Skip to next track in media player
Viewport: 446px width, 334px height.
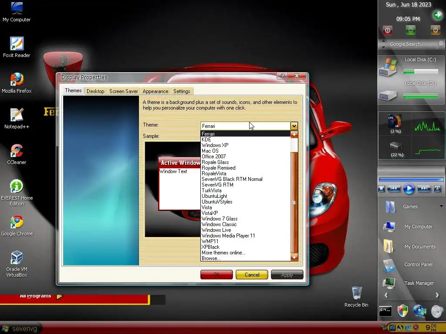tap(424, 188)
